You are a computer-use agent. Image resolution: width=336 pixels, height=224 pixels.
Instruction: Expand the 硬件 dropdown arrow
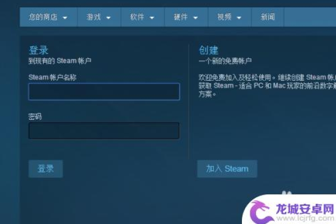[x=195, y=18]
